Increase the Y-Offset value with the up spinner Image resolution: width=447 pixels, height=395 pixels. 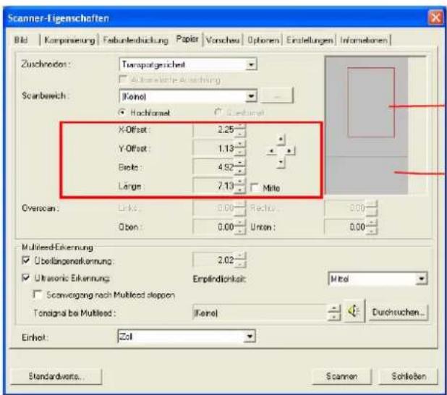[240, 145]
